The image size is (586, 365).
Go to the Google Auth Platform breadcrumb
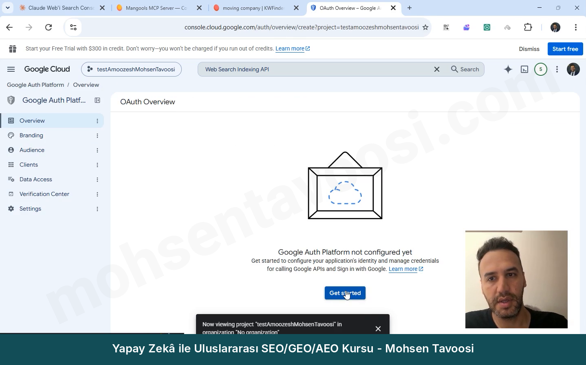[x=35, y=85]
